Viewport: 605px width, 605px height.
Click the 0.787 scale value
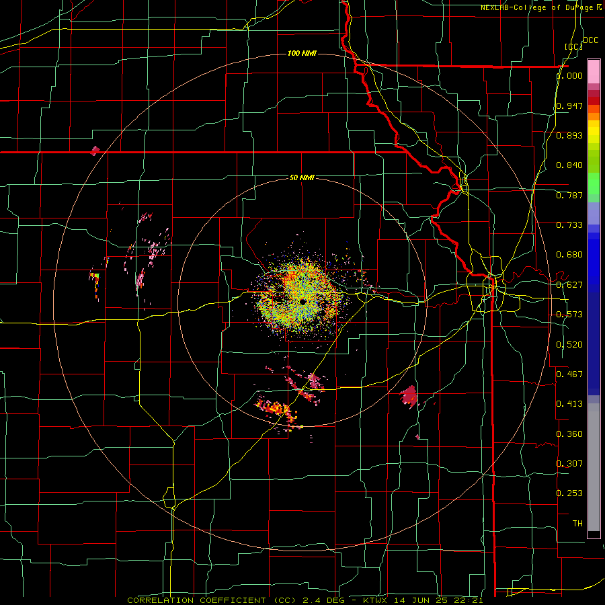[569, 195]
